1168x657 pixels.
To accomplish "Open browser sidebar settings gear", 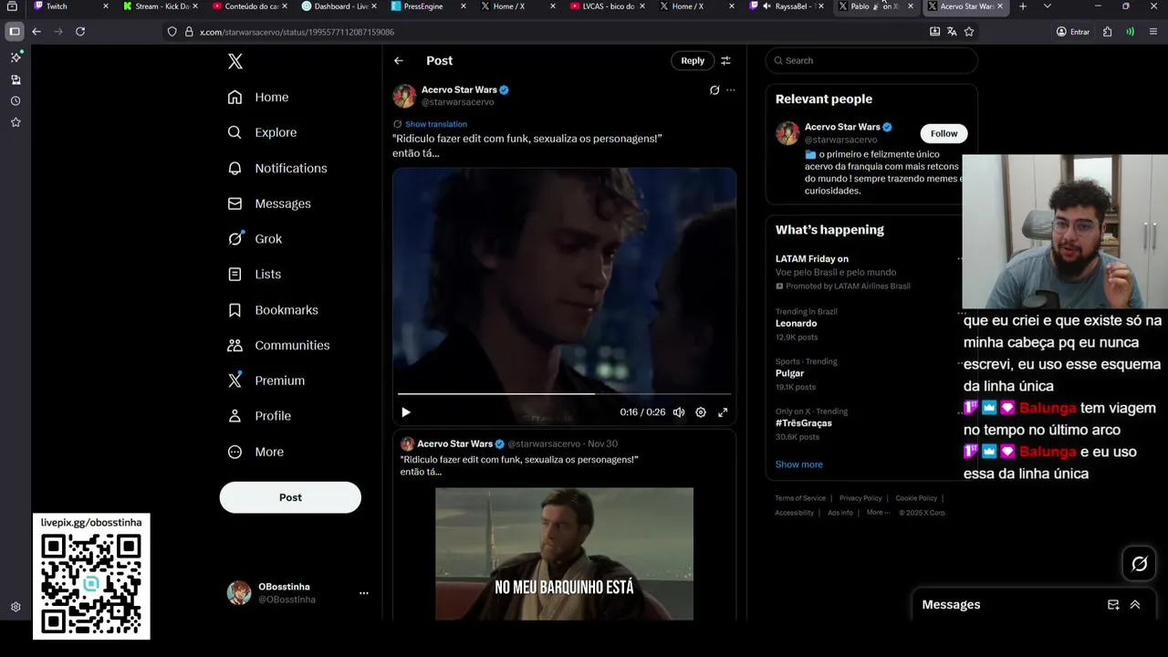I will tap(16, 607).
